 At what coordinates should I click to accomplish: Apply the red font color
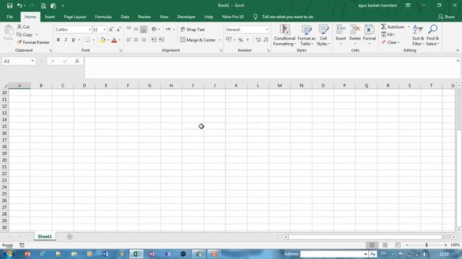click(x=114, y=40)
